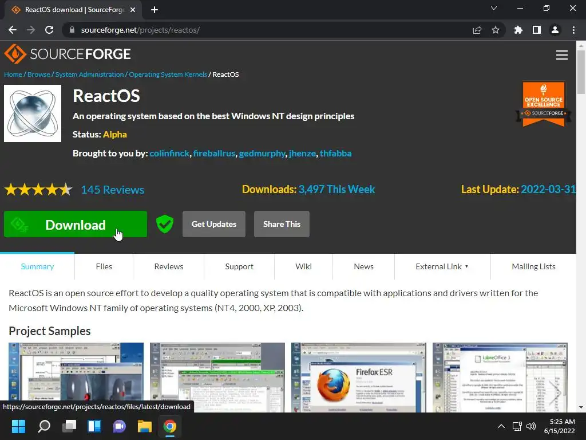Image resolution: width=586 pixels, height=440 pixels.
Task: Switch to the Files tab
Action: [104, 266]
